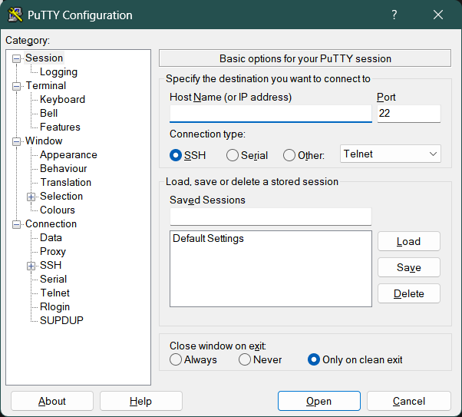Open Appearance settings
Image resolution: width=462 pixels, height=417 pixels.
pos(68,155)
